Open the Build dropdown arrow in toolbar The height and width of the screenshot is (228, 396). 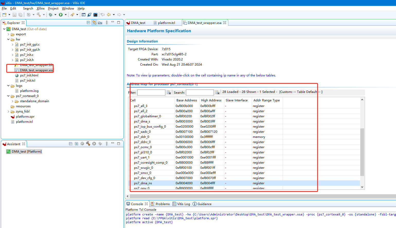pyautogui.click(x=44, y=15)
